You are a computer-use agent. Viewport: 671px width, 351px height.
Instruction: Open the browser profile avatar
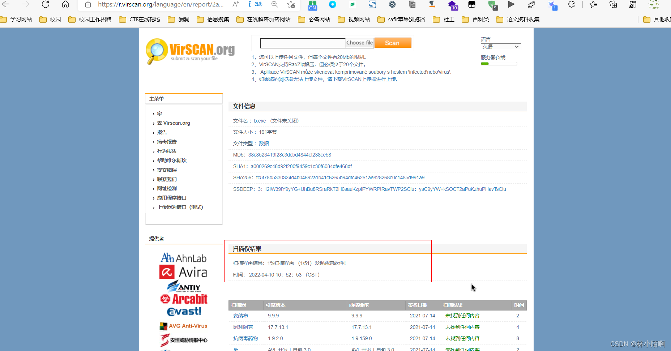[654, 4]
